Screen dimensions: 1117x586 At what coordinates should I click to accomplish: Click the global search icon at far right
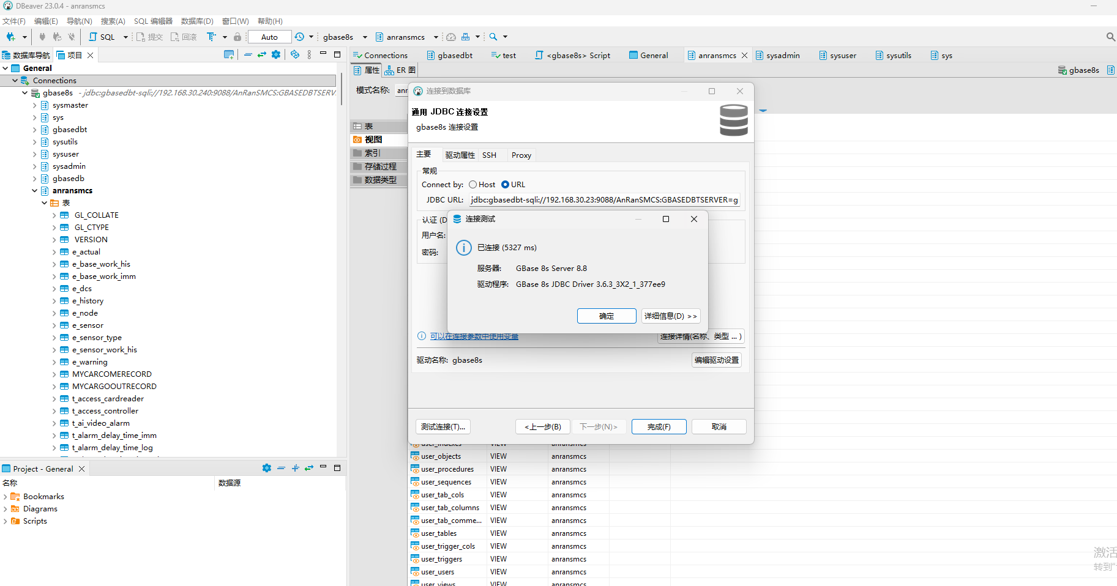coord(1110,37)
